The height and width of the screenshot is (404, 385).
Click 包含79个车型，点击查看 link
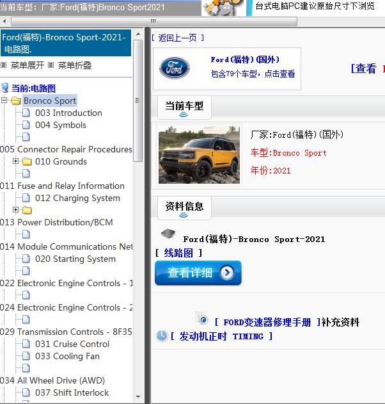tap(253, 74)
